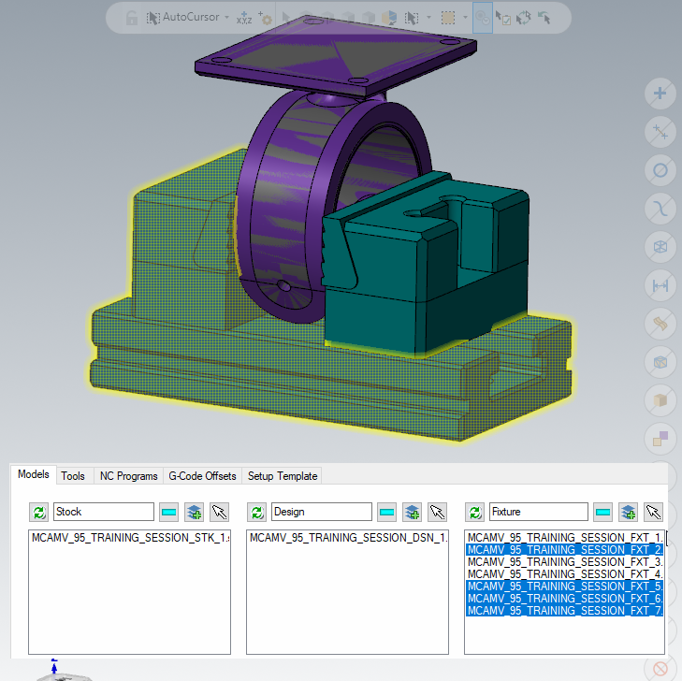
Task: Click the Design cyan color swatch
Action: (x=386, y=512)
